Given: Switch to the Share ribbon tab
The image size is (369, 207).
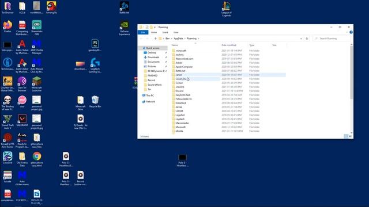Looking at the screenshot, I should [x=165, y=32].
